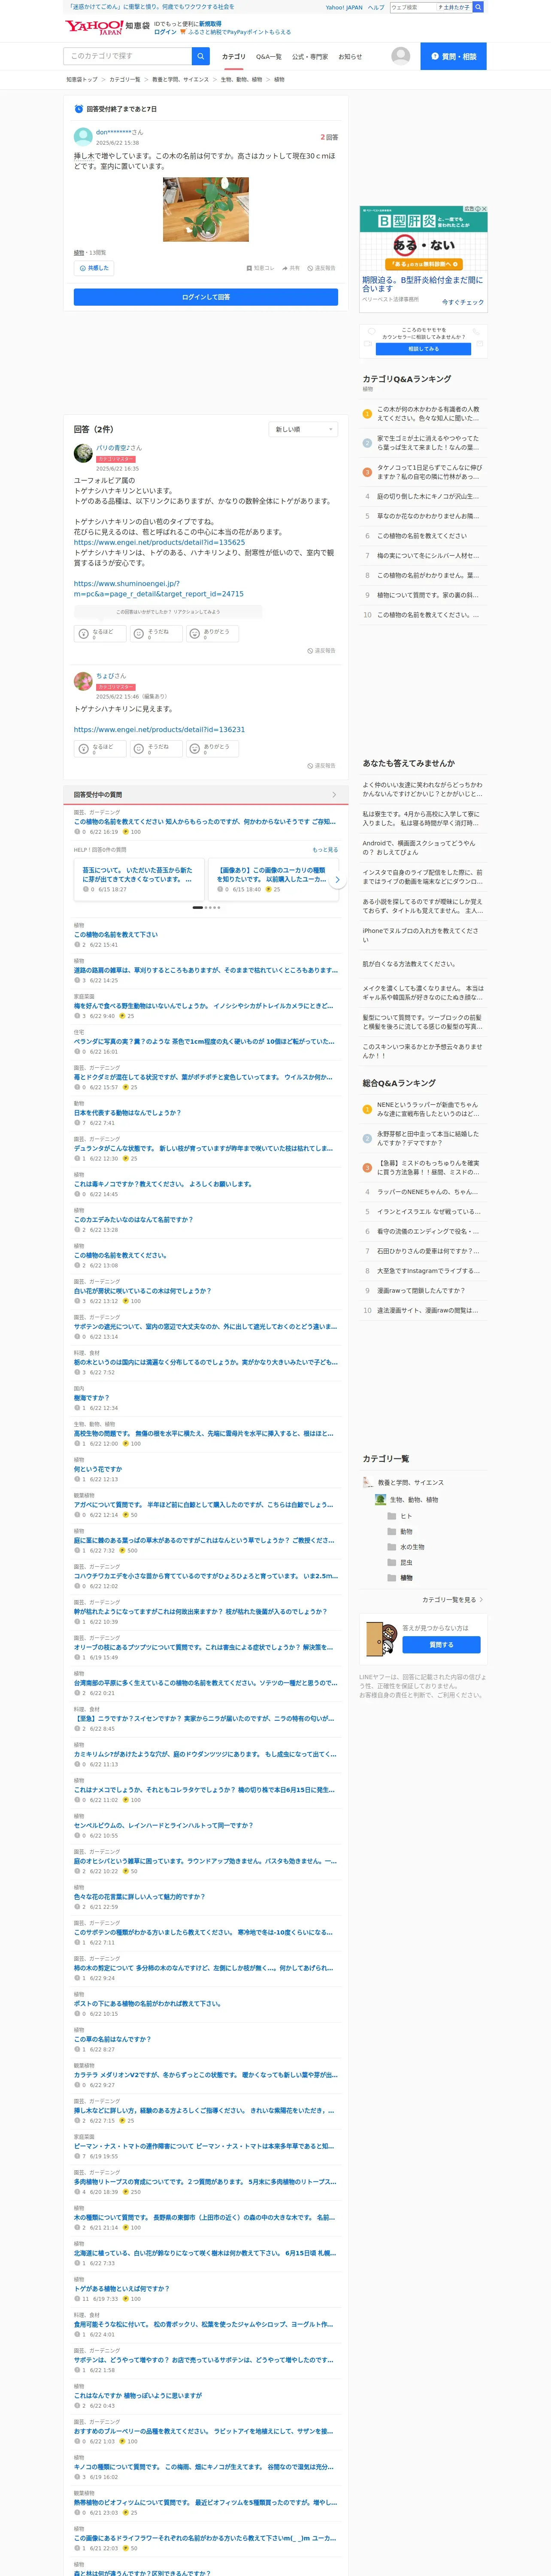Report the question via 違反報告

pyautogui.click(x=322, y=268)
